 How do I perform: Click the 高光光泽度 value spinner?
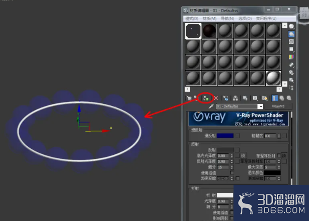(x=231, y=155)
